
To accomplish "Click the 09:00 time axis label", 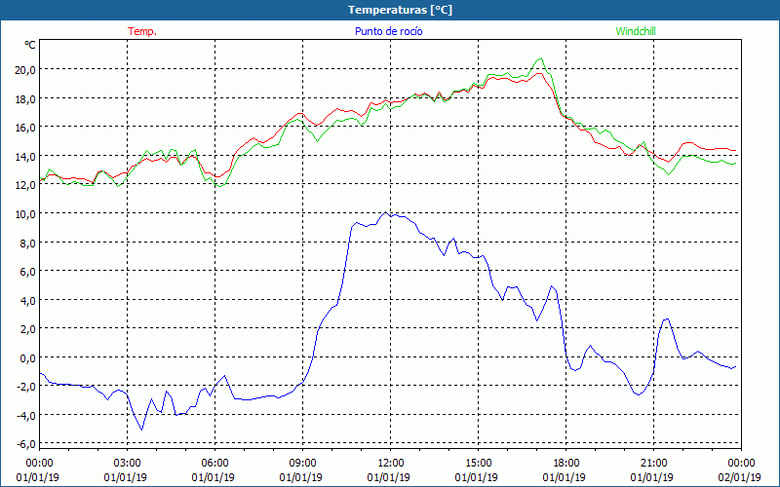I will (302, 464).
